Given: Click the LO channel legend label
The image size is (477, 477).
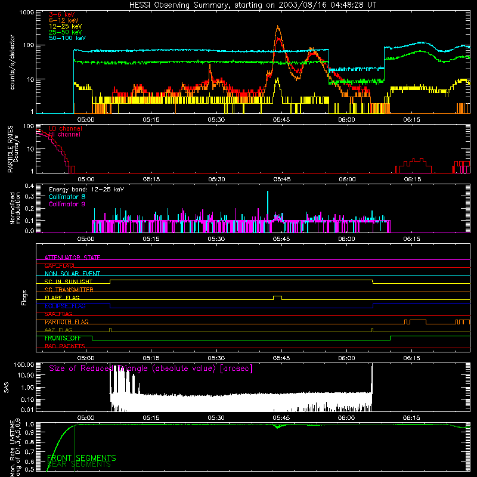Looking at the screenshot, I should [66, 128].
